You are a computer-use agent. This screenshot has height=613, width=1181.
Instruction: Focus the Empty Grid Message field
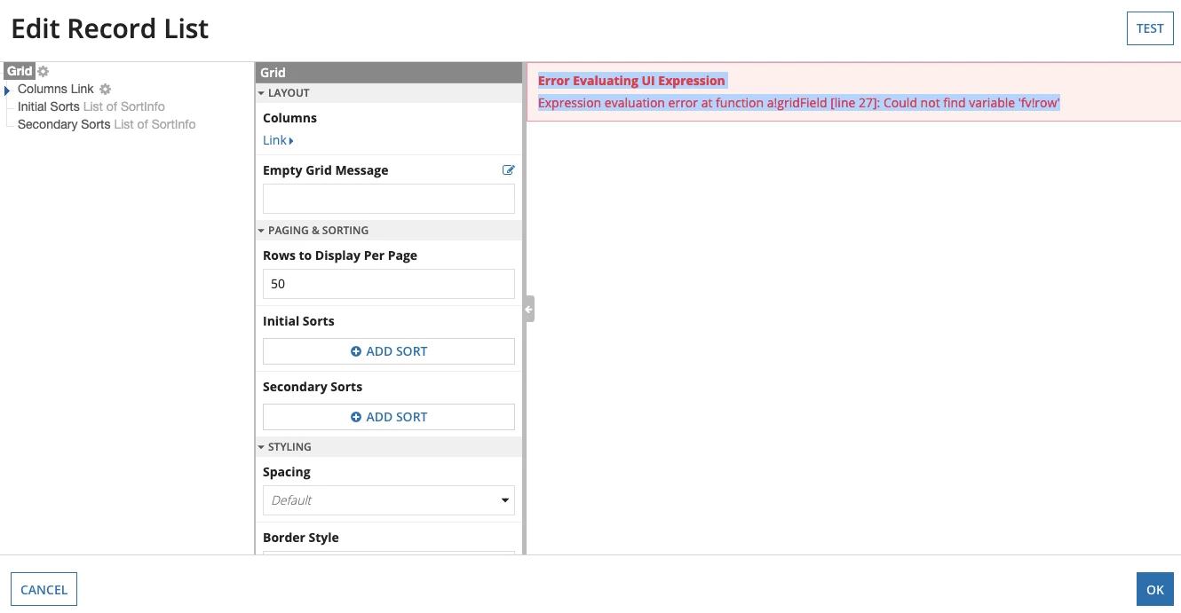pyautogui.click(x=389, y=199)
